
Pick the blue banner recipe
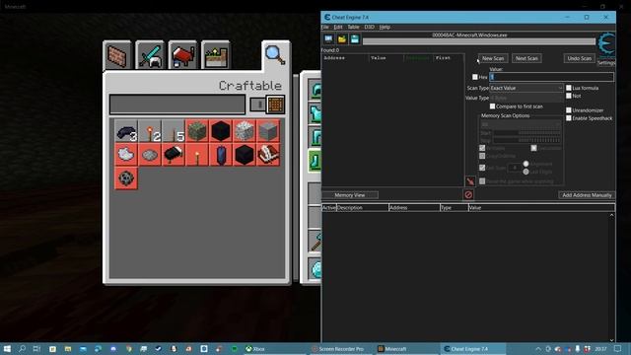click(221, 155)
